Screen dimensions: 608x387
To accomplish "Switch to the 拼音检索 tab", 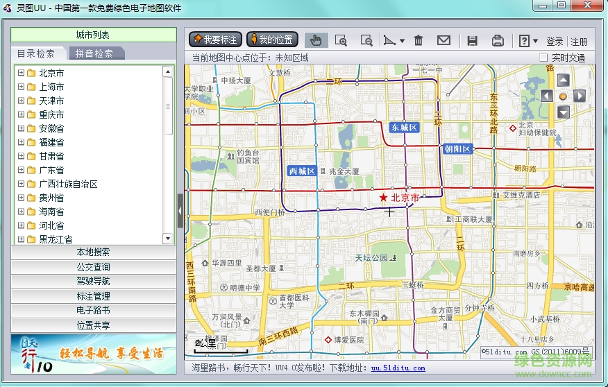I will pos(94,53).
